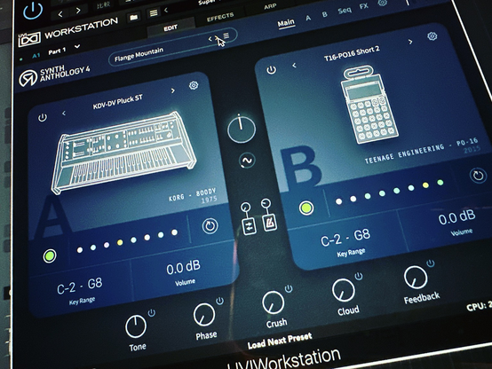
Task: Click layer B volume 0.0 dB value
Action: point(456,217)
